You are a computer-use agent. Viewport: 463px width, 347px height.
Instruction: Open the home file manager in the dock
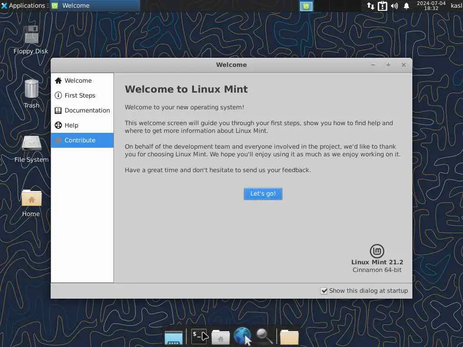click(x=220, y=337)
